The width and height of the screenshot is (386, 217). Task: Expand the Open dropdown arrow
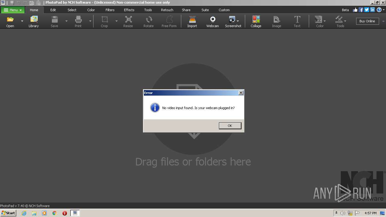click(x=22, y=21)
